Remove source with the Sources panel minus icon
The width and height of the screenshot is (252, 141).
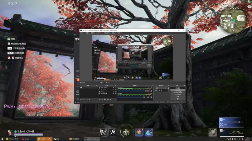pyautogui.click(x=102, y=99)
